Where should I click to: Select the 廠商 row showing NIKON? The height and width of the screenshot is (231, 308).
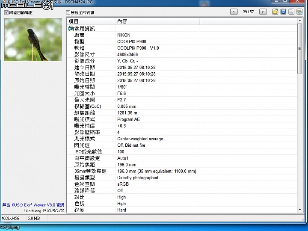(182, 35)
